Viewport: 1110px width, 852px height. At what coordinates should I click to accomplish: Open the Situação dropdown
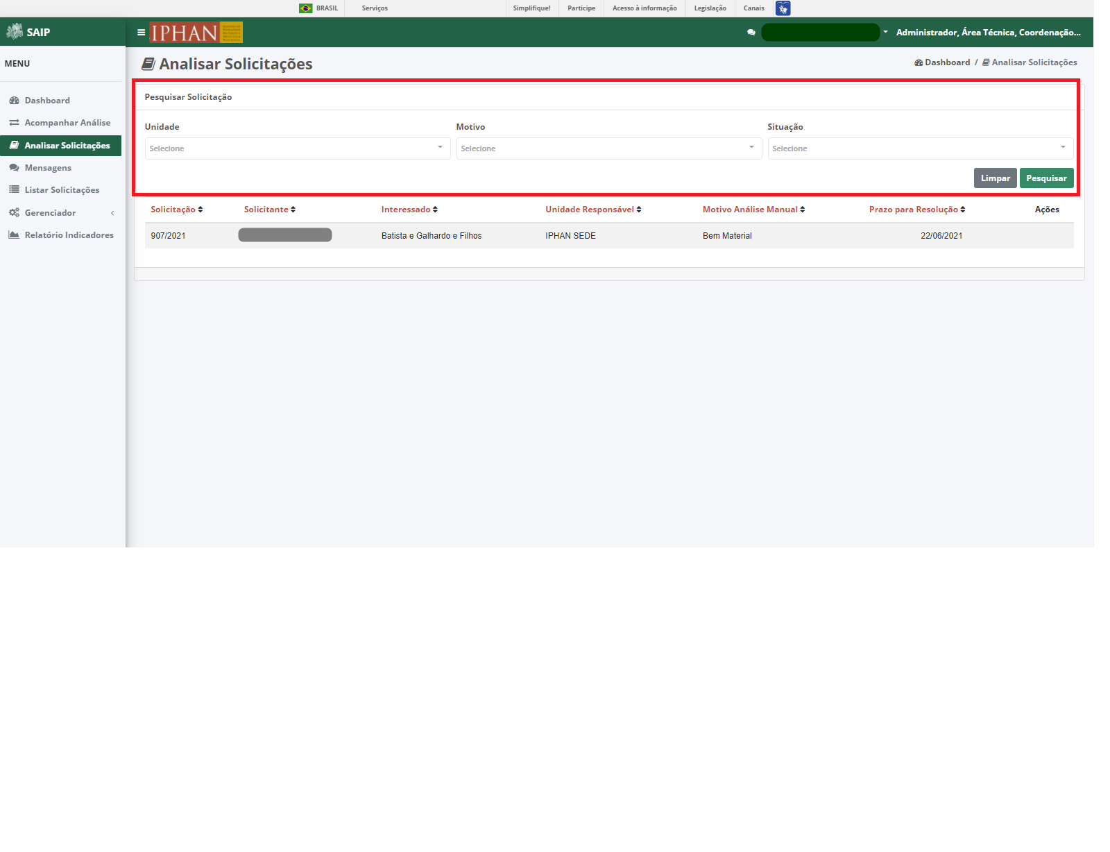tap(921, 148)
